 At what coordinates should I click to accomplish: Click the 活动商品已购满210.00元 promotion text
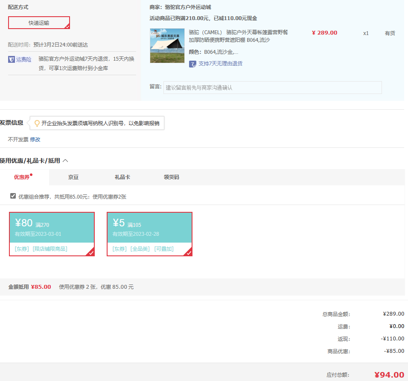pos(203,18)
